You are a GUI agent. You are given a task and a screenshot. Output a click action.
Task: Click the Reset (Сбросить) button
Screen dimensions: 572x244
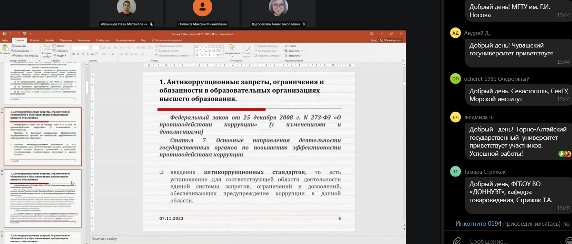point(61,51)
